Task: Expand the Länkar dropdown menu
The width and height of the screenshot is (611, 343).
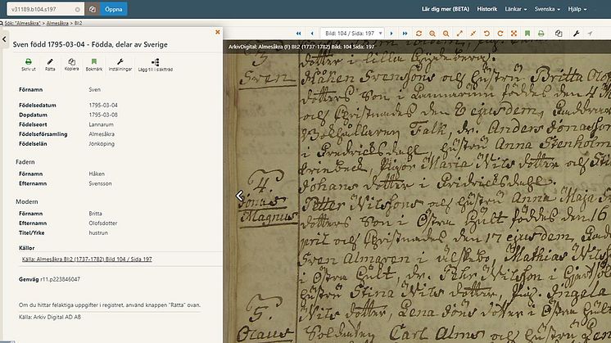Action: pos(515,9)
